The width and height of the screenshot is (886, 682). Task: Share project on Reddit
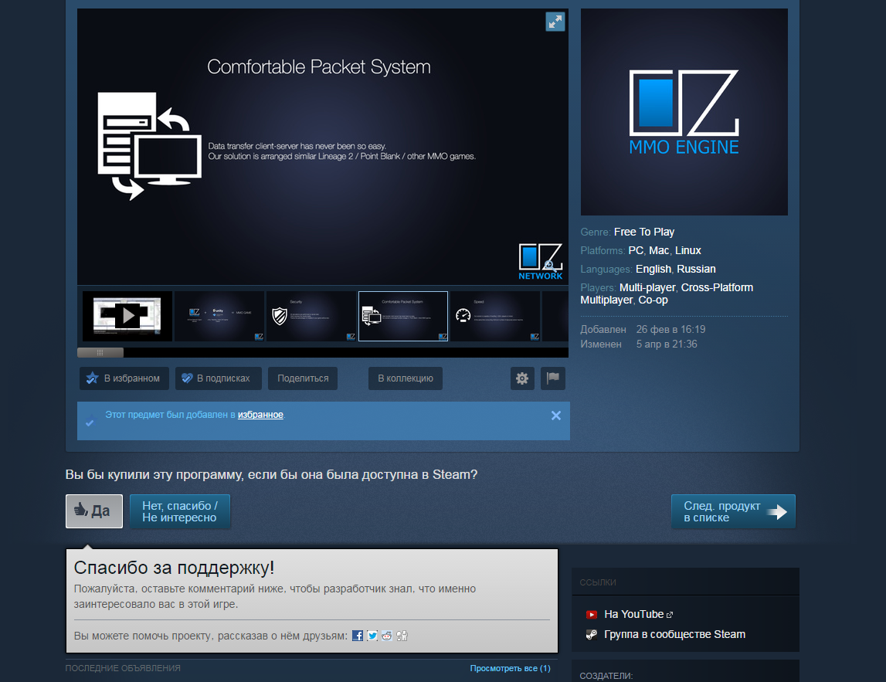[x=387, y=636]
